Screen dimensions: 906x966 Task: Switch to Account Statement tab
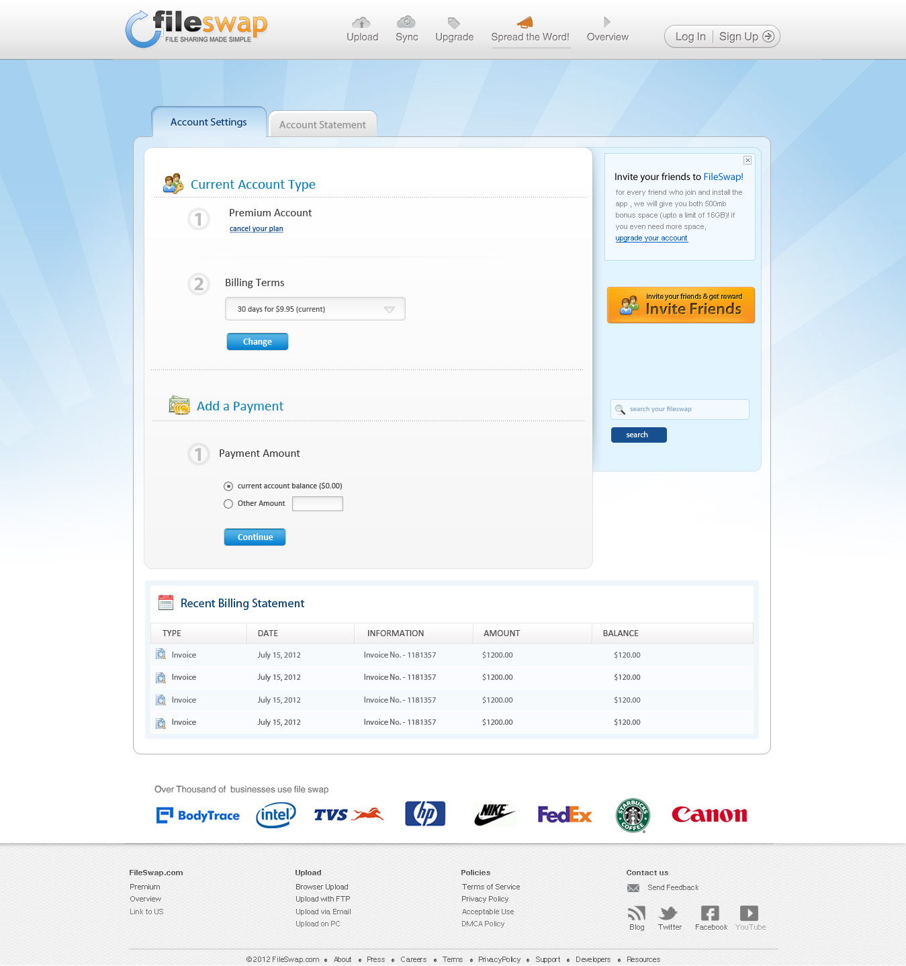[322, 125]
